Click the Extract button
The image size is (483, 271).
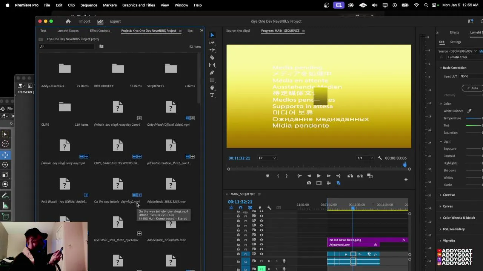point(360,176)
